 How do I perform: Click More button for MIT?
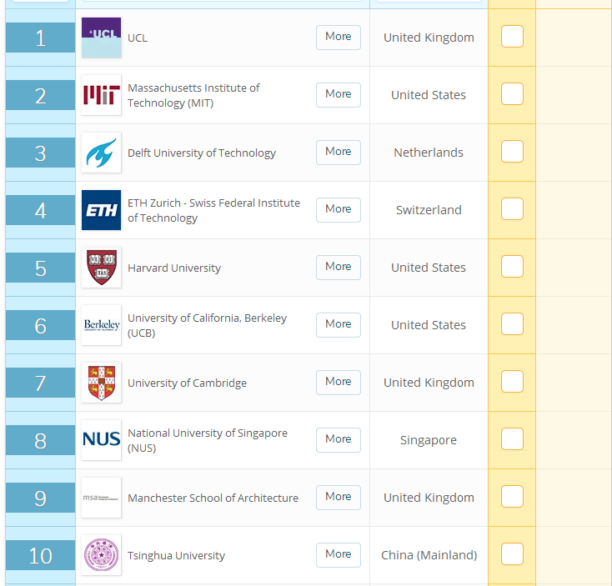click(x=339, y=95)
